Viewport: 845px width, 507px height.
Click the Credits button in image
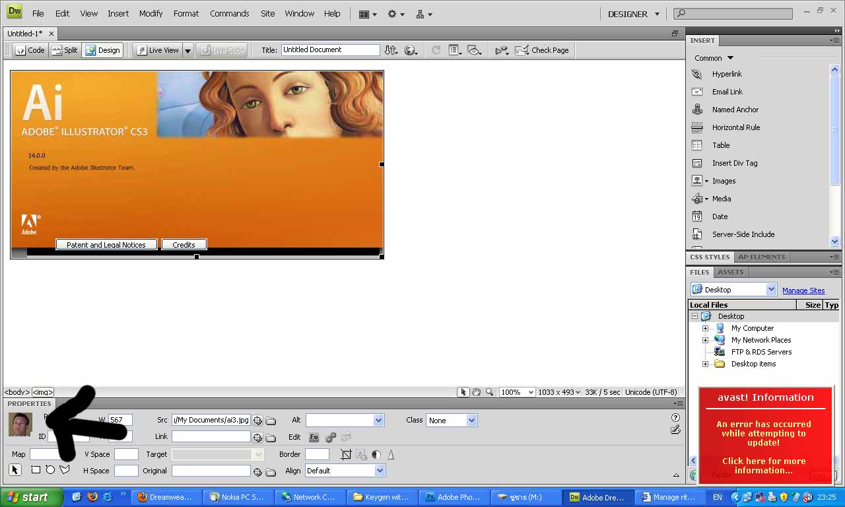(184, 245)
